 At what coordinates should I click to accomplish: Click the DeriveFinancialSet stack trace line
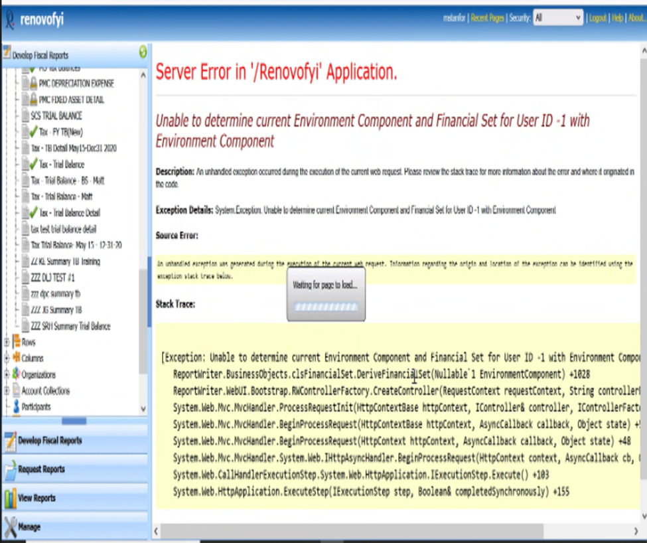(382, 374)
